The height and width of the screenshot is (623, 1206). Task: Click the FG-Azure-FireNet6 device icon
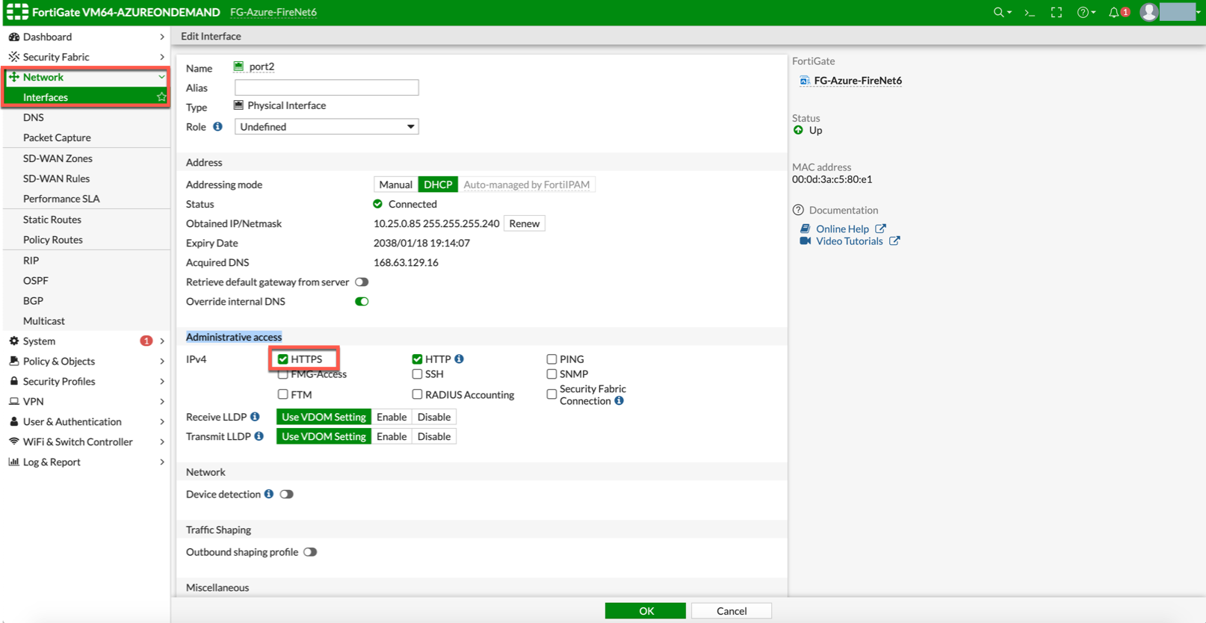(x=805, y=80)
